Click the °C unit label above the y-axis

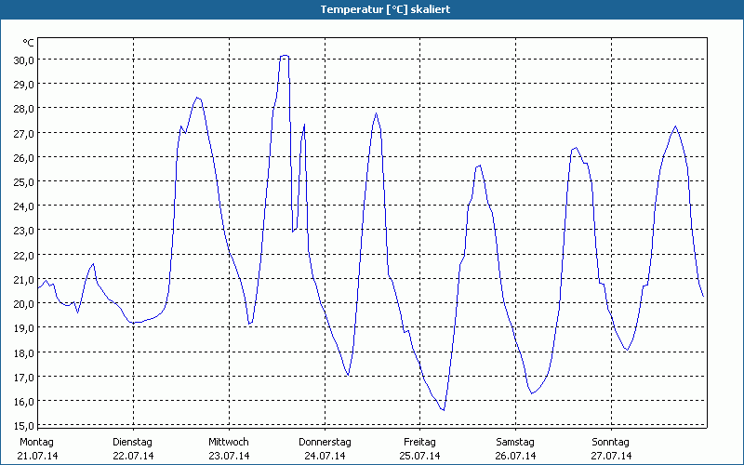click(x=28, y=43)
